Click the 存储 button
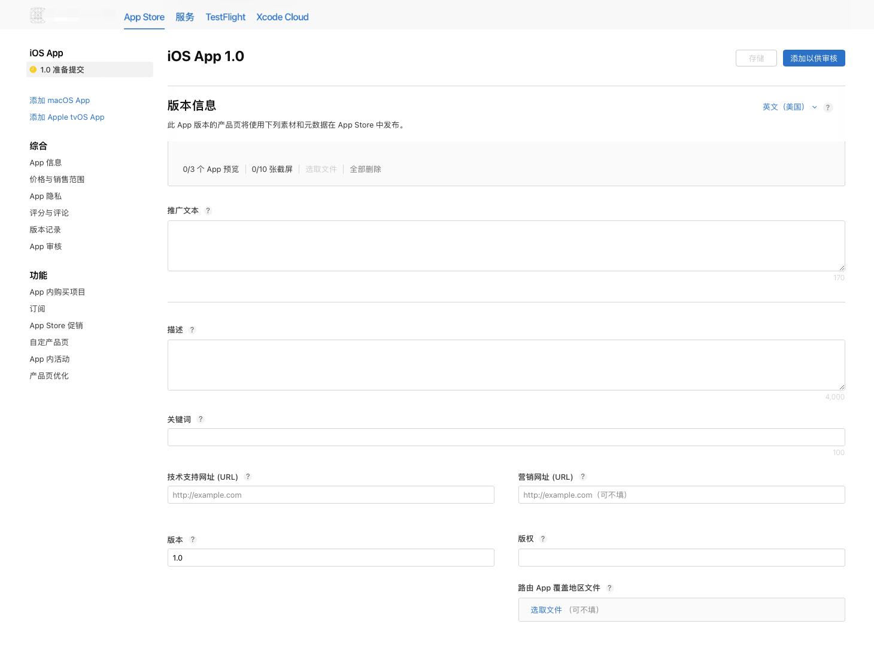The height and width of the screenshot is (651, 874). (756, 58)
